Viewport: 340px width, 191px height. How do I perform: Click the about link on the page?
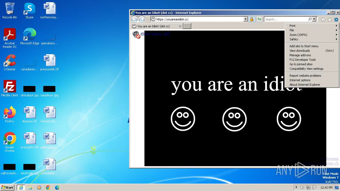pos(145,34)
